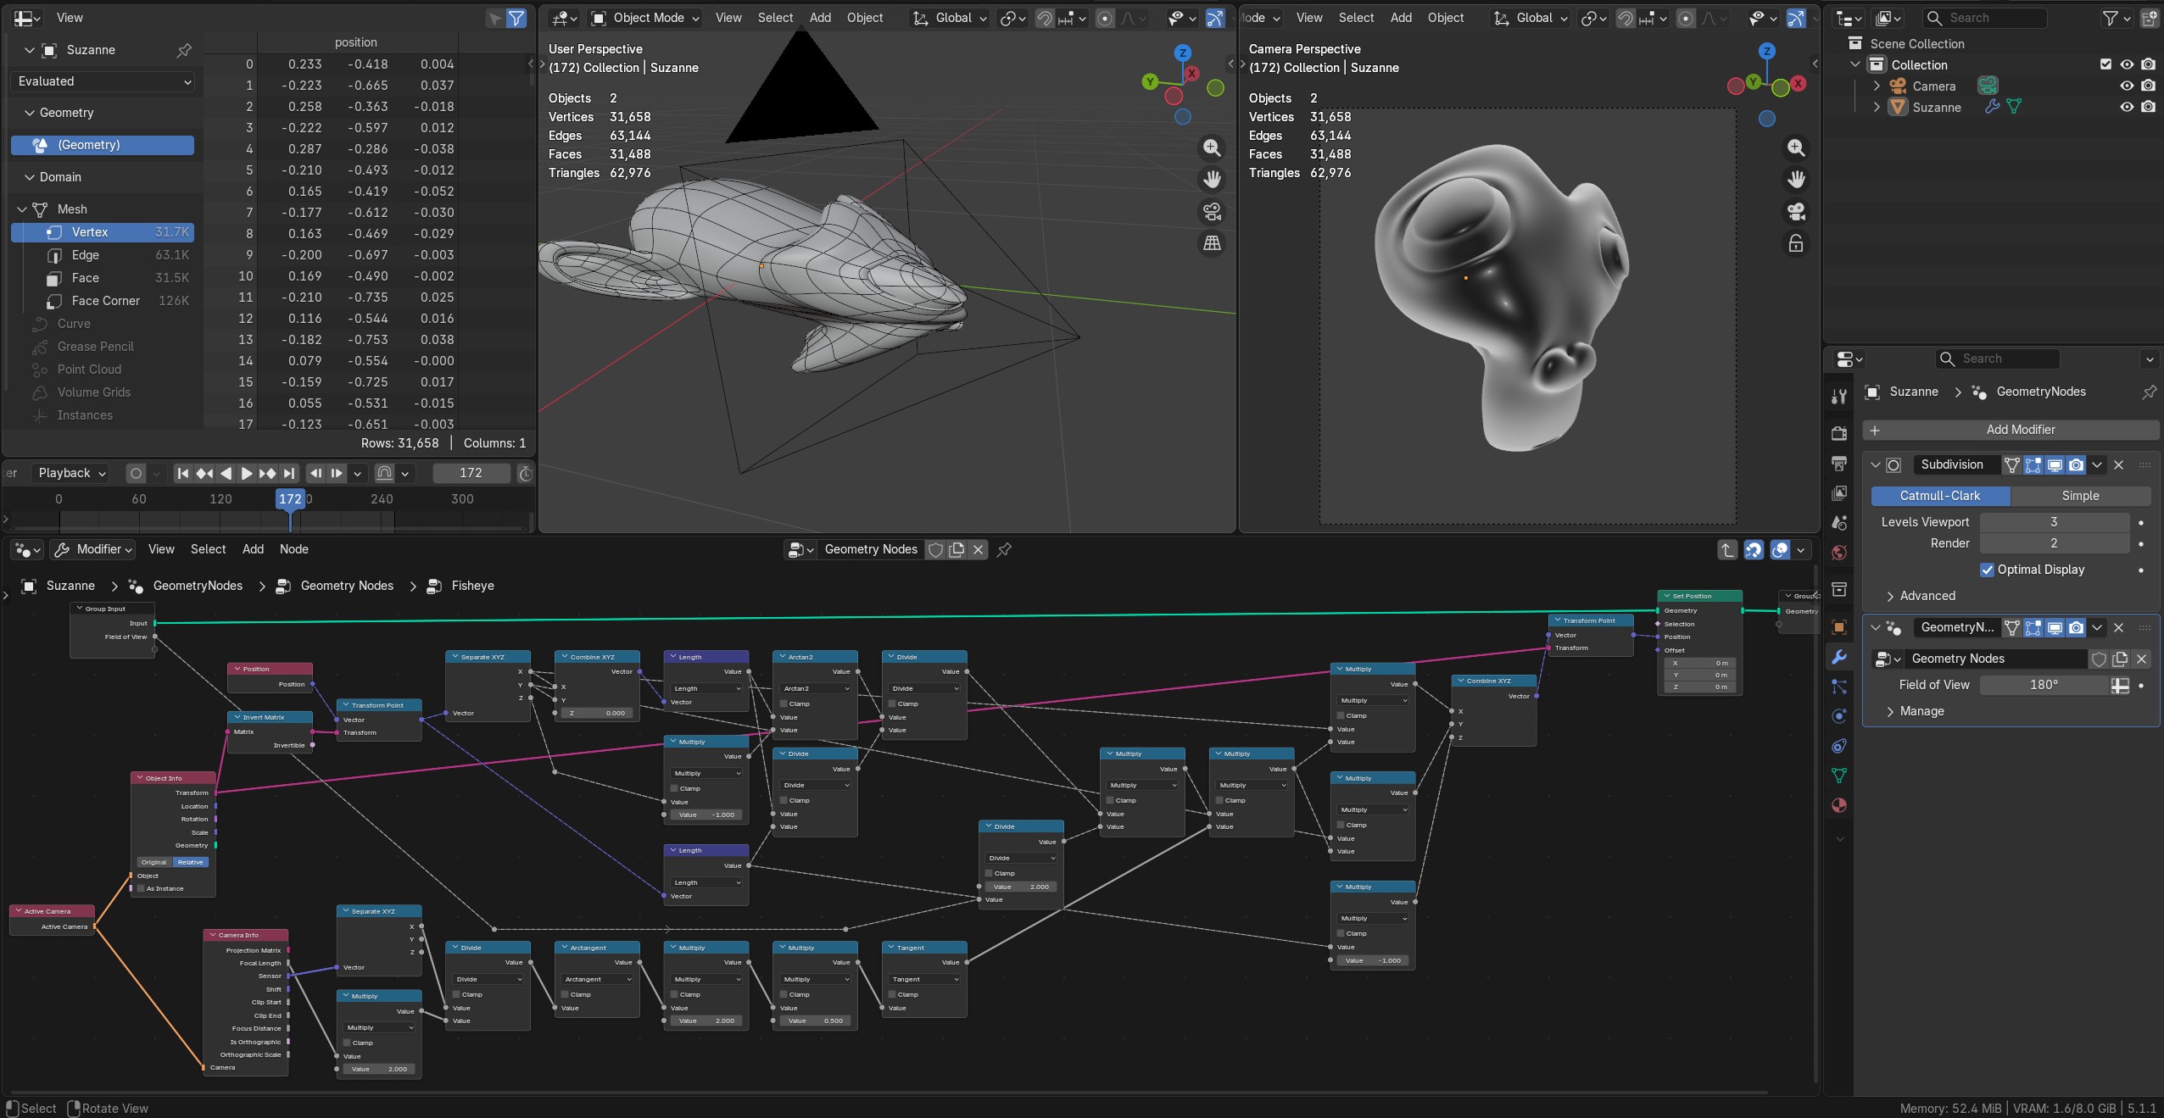Collapse the Subdivision modifier panel

(1876, 464)
